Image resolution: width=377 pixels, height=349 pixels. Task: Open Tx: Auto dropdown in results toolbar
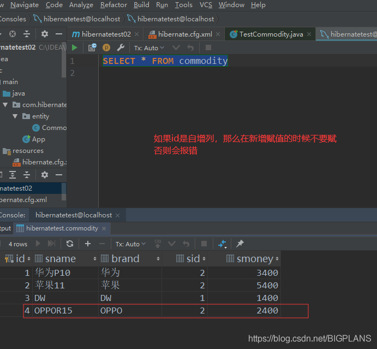tap(130, 244)
